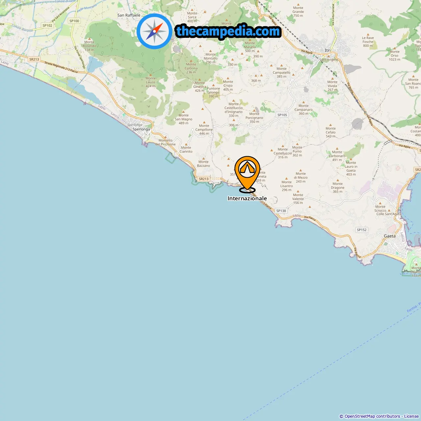421x421 pixels.
Task: Click the Internazionale campsite label
Action: pyautogui.click(x=247, y=198)
